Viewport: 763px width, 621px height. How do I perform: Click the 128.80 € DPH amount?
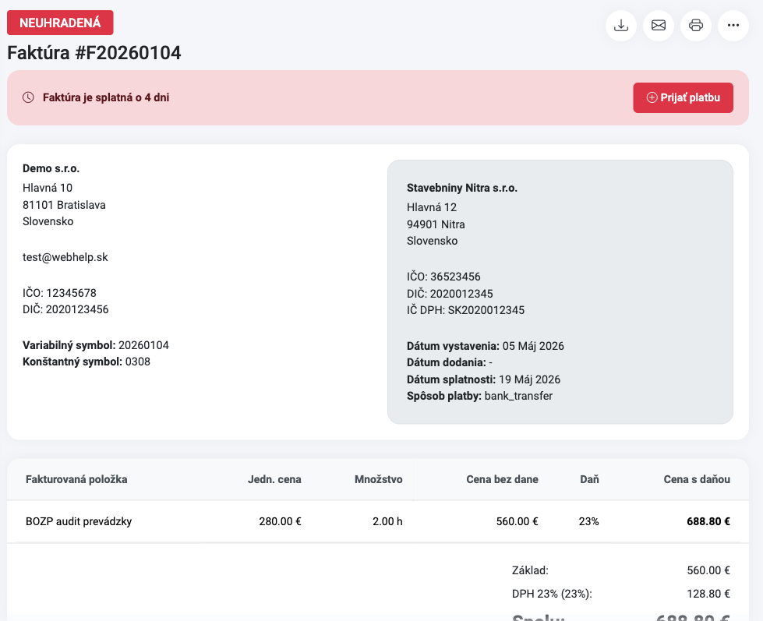click(x=708, y=594)
